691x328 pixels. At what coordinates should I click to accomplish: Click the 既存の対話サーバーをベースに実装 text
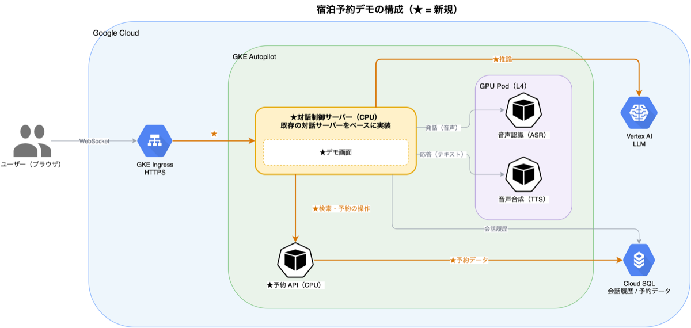336,125
